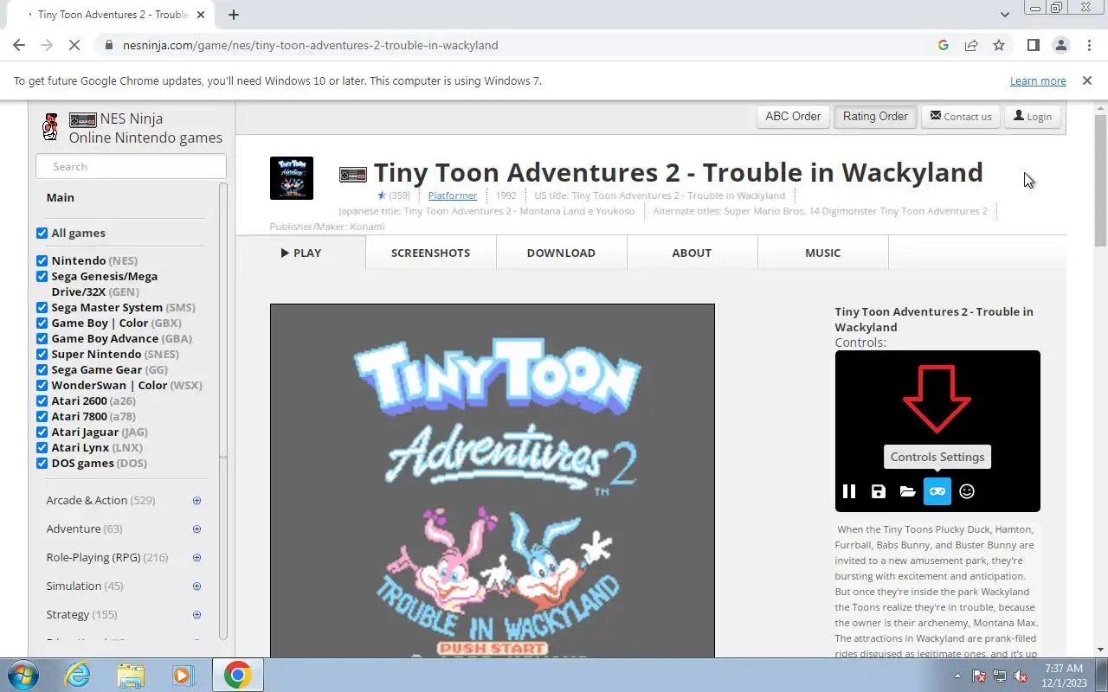Toggle the browser side panel icon
The width and height of the screenshot is (1108, 692).
tap(1033, 45)
